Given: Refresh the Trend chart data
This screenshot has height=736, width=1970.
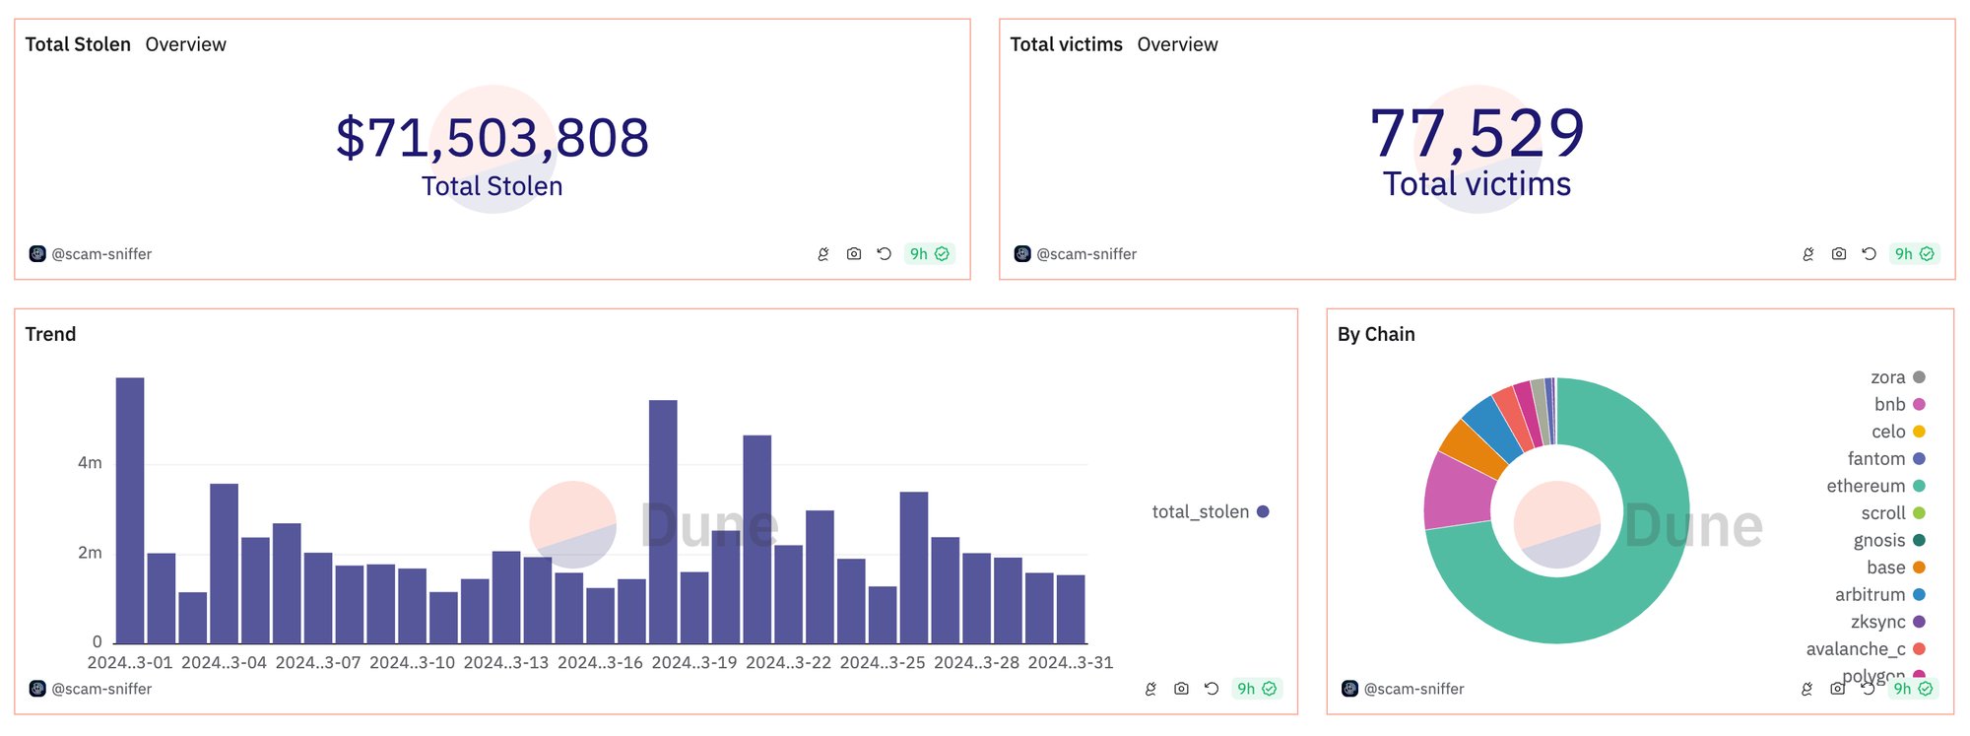Looking at the screenshot, I should point(1212,689).
